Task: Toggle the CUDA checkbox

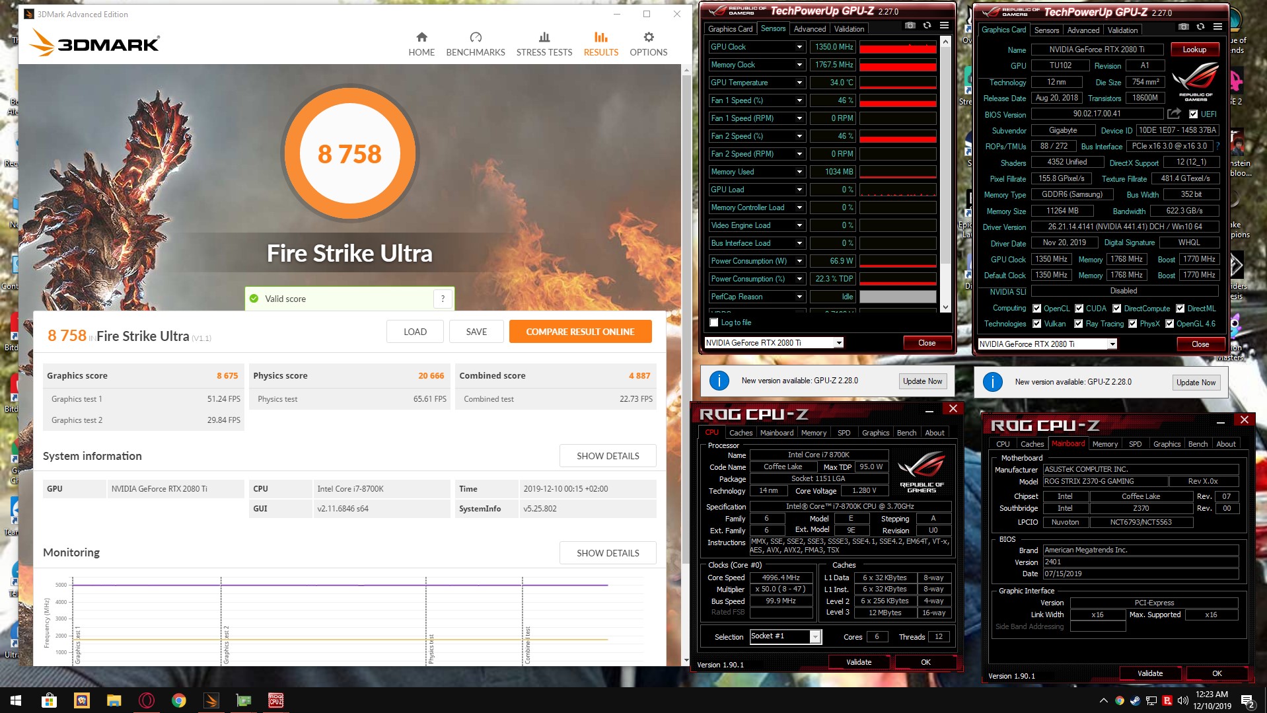Action: point(1079,309)
